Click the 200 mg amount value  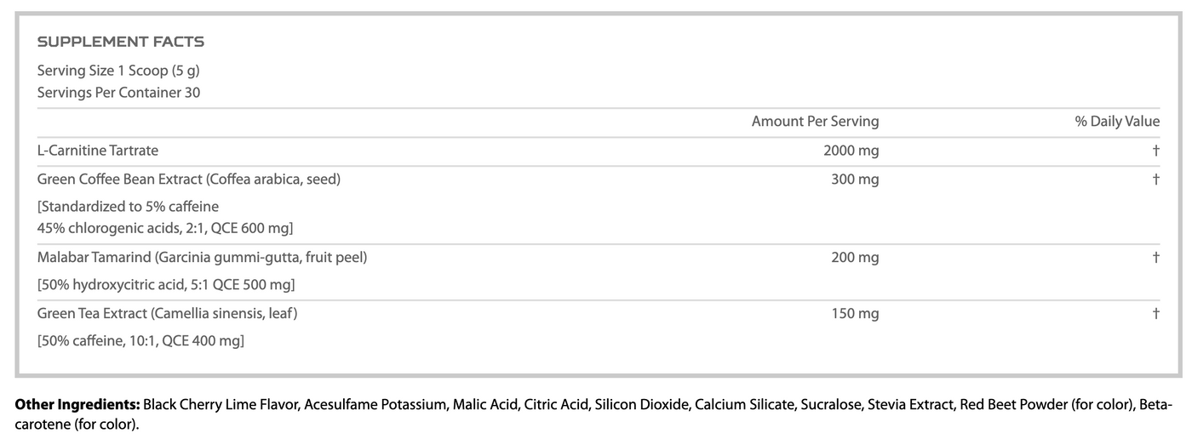[x=855, y=257]
